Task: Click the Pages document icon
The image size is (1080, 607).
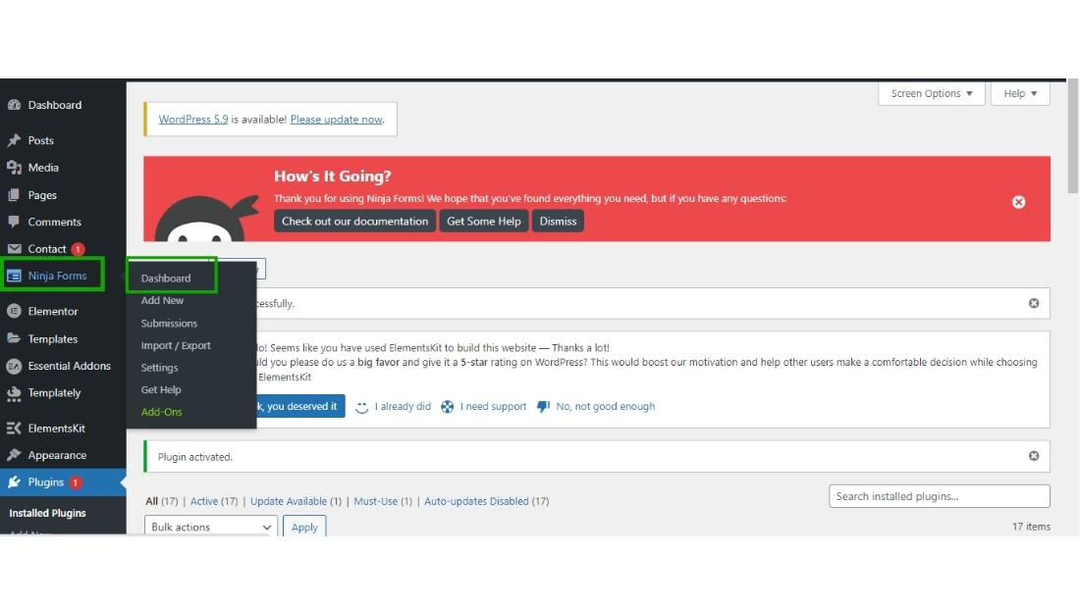Action: (x=14, y=195)
